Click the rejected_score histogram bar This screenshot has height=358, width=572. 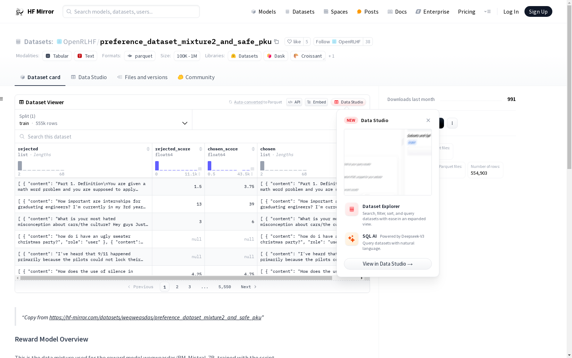pyautogui.click(x=157, y=166)
